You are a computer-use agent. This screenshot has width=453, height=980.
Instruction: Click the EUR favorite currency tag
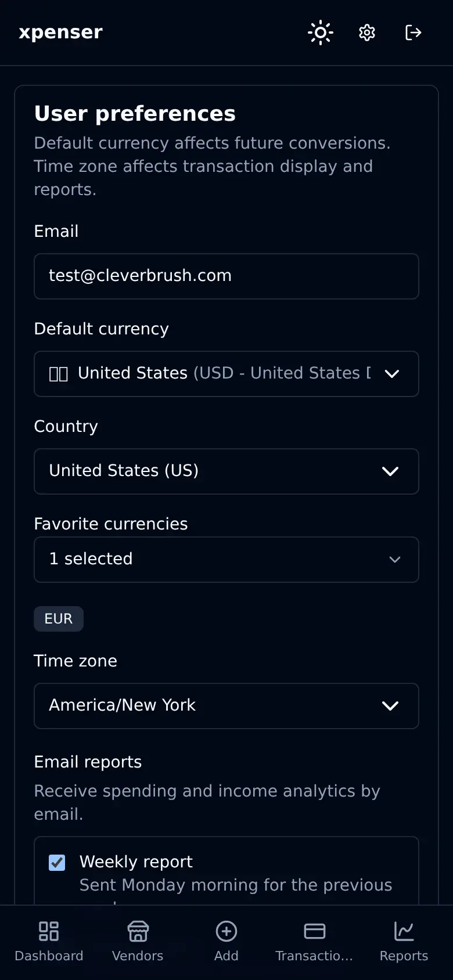(x=59, y=619)
